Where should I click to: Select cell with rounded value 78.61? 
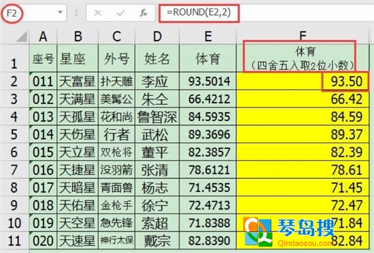click(x=303, y=169)
